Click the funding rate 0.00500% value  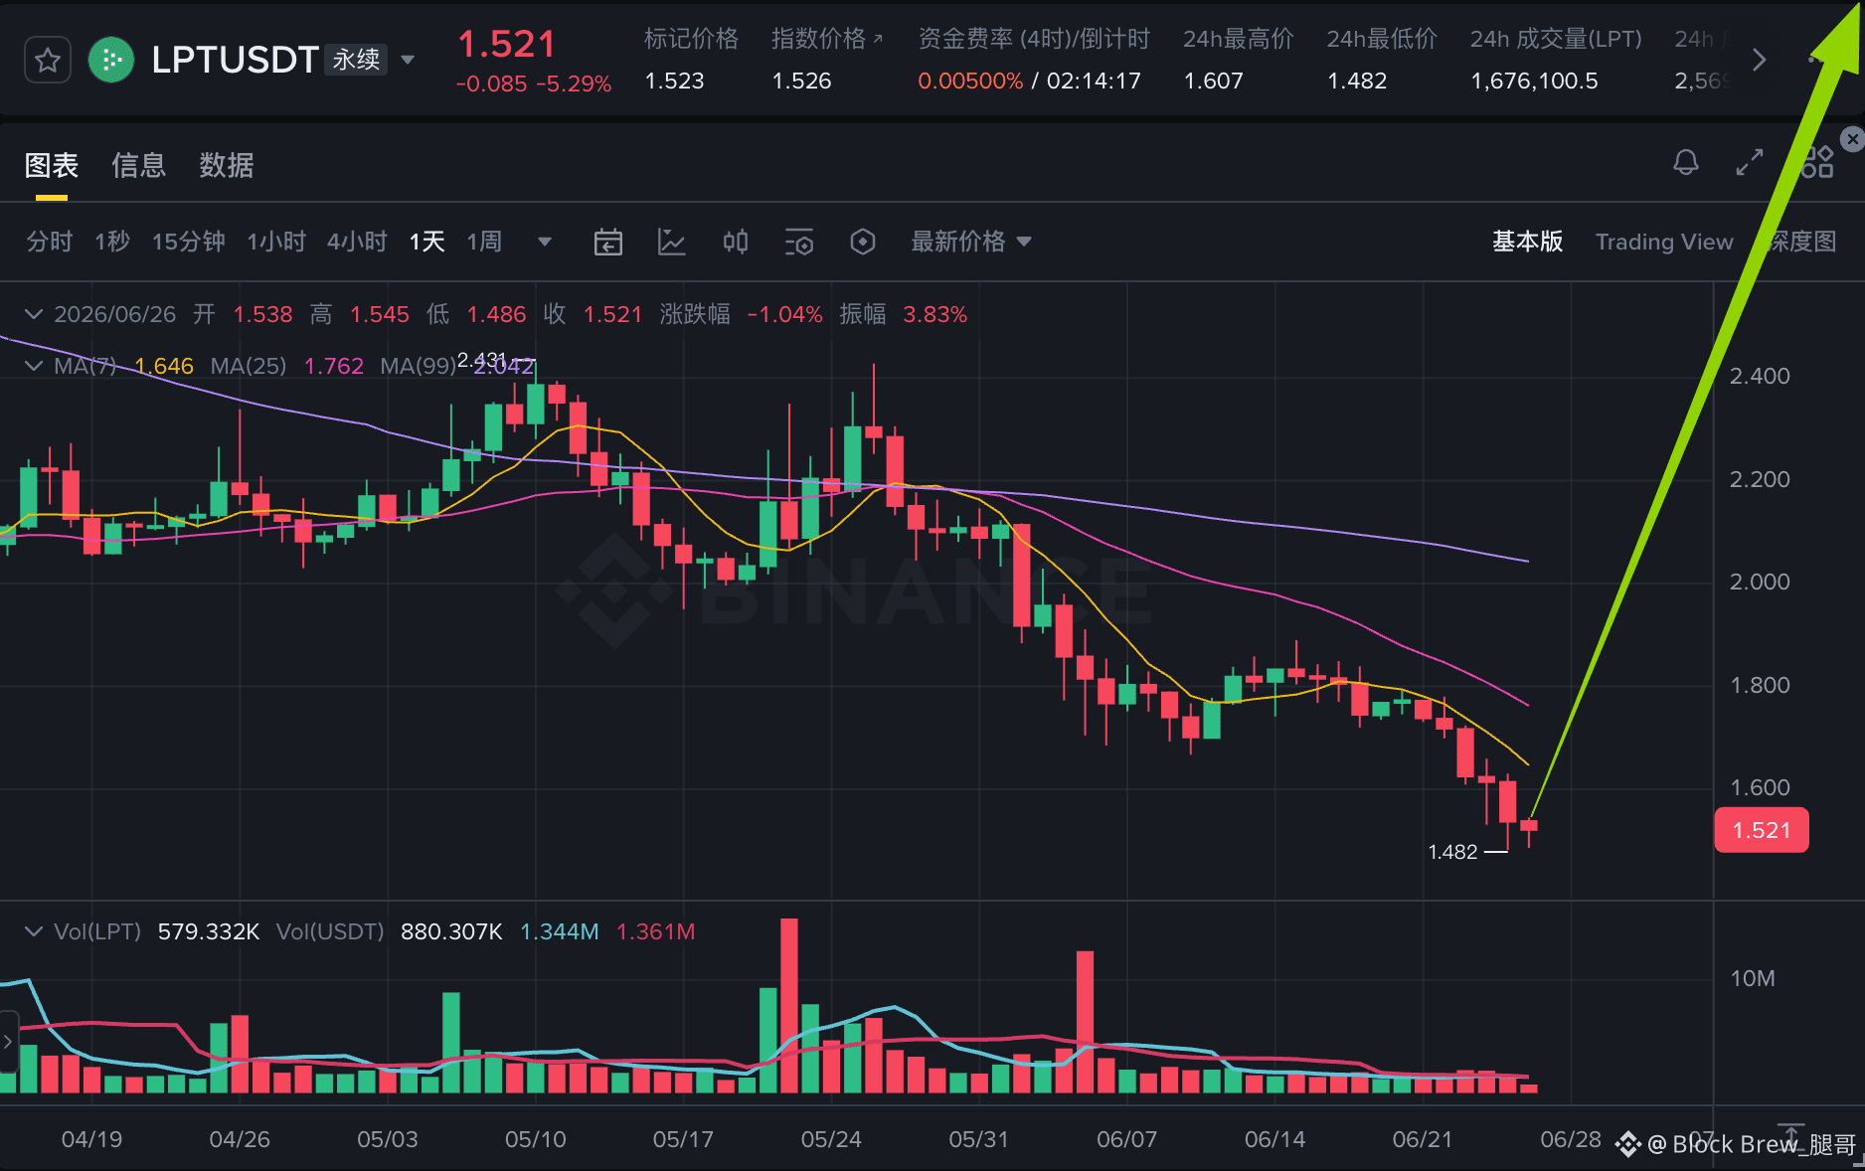click(x=970, y=82)
